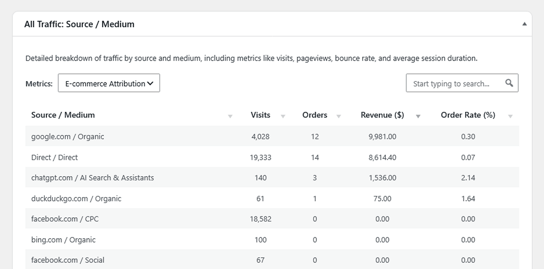This screenshot has width=544, height=269.
Task: Click the Source / Medium column header
Action: coord(63,115)
